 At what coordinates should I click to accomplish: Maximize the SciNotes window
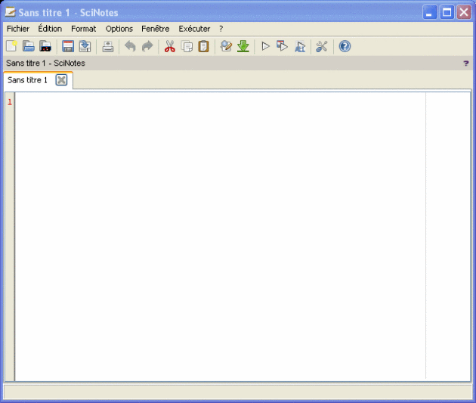coord(447,12)
